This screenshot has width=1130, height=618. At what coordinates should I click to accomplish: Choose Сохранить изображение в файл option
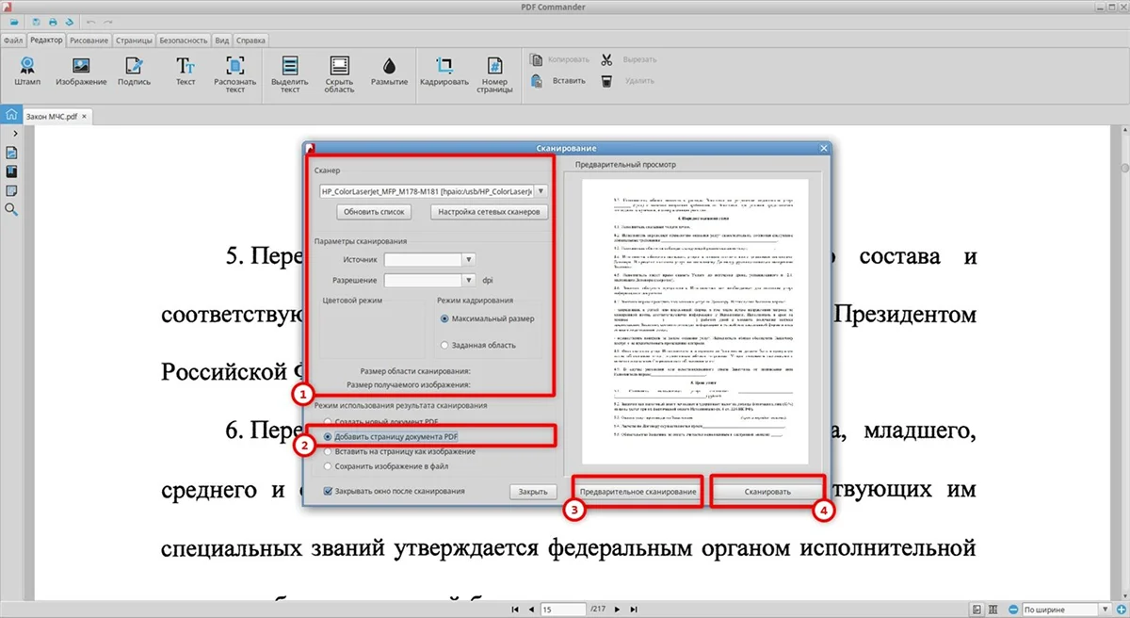328,465
